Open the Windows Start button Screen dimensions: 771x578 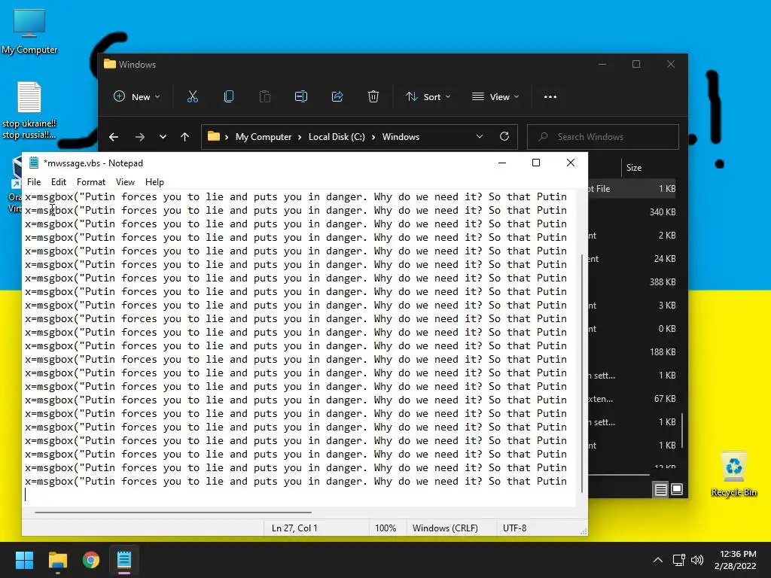tap(24, 560)
